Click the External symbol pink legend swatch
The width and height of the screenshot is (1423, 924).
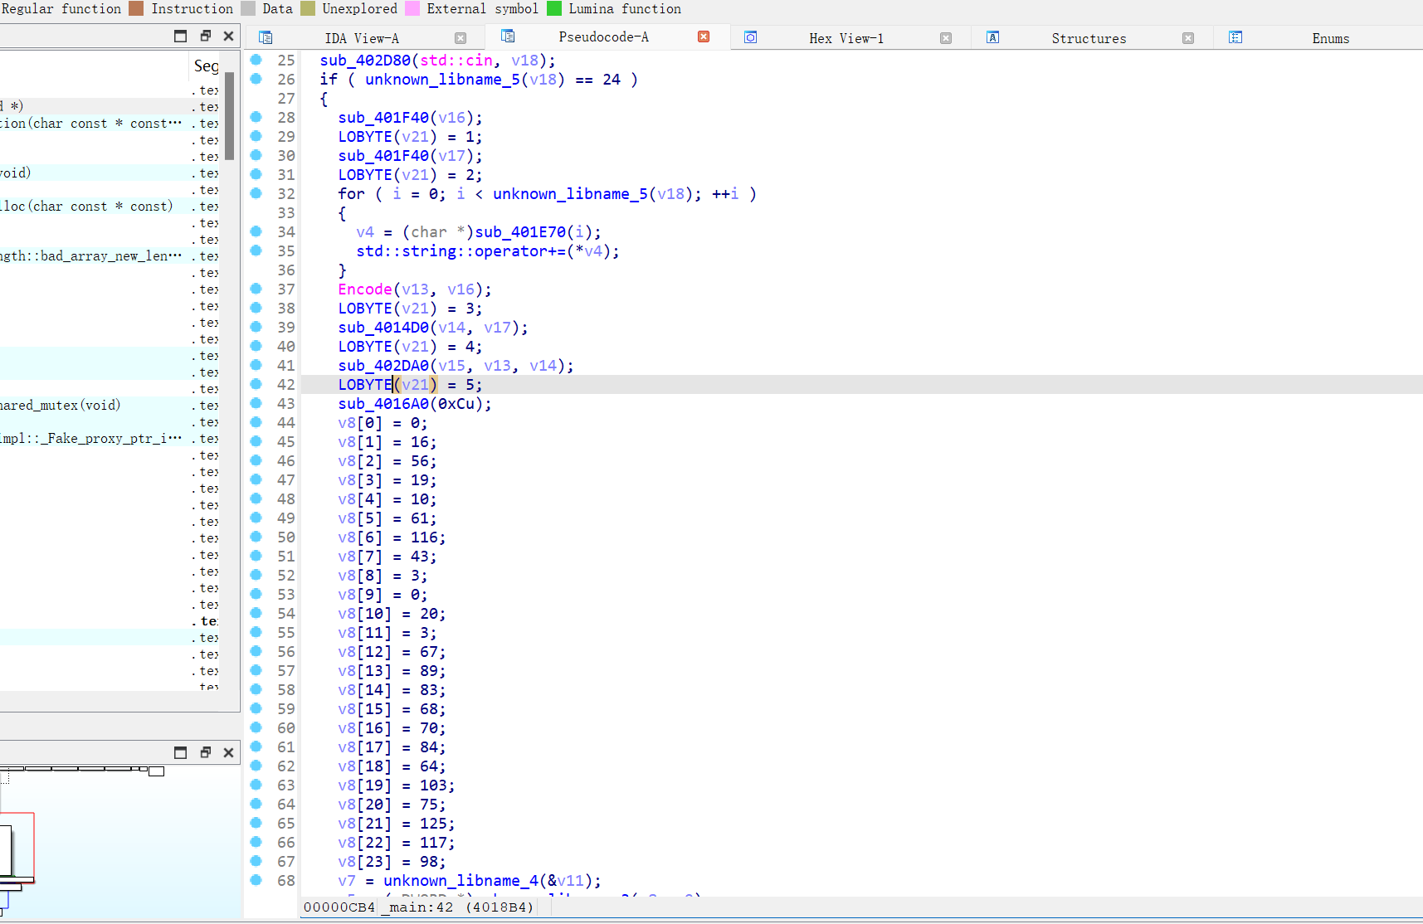412,8
